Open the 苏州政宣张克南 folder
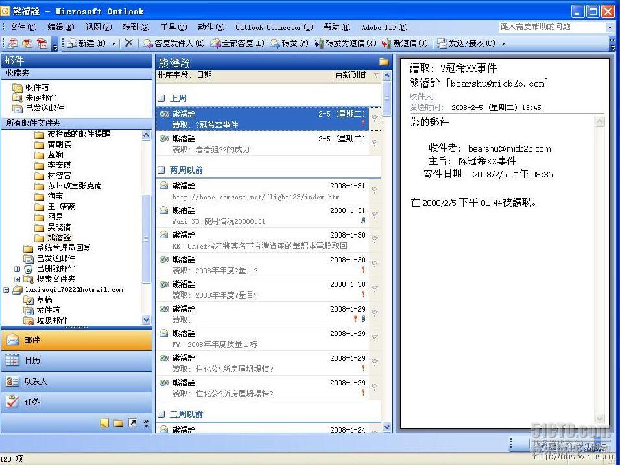620x465 pixels. pos(75,185)
